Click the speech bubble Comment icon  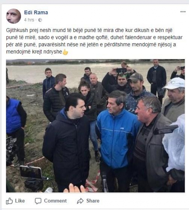pos(38,201)
